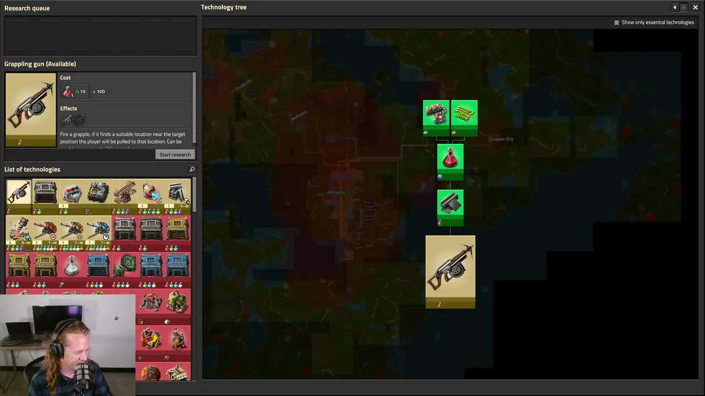
Task: Enable Show only essential technologies checkbox
Action: click(616, 23)
